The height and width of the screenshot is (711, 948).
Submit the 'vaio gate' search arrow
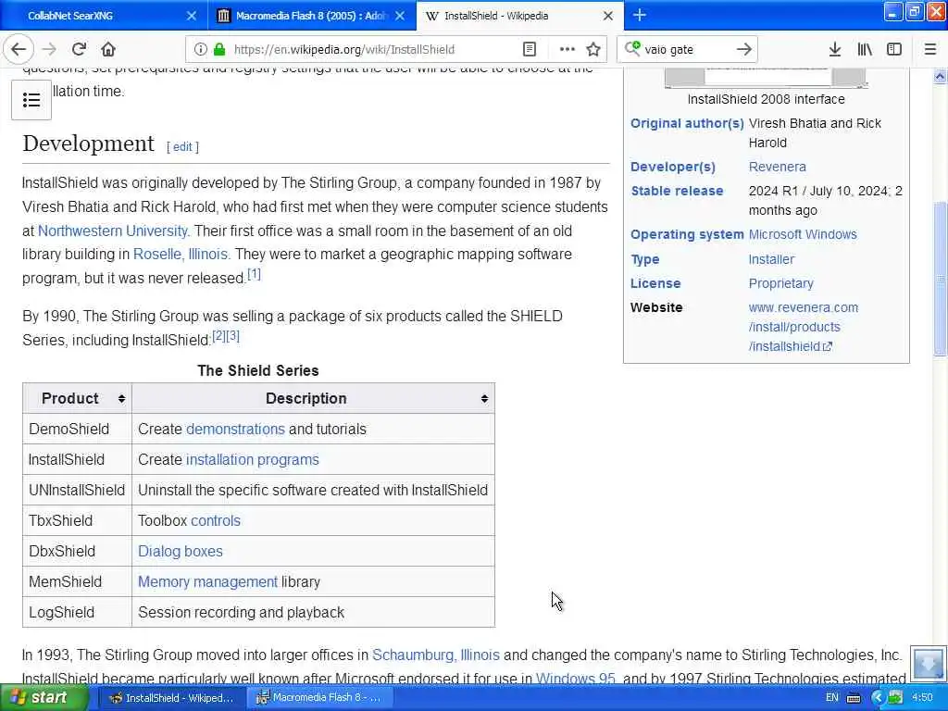click(744, 50)
